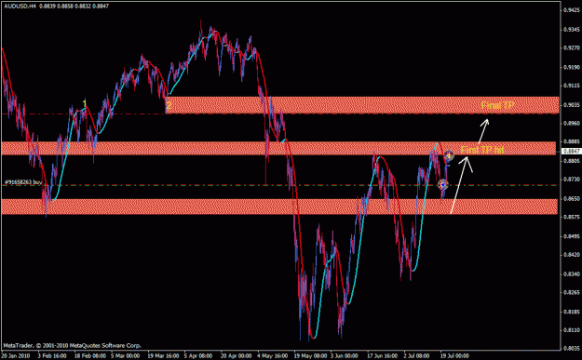The image size is (582, 360).
Task: Click time axis label '4 May 16:00'
Action: 273,355
